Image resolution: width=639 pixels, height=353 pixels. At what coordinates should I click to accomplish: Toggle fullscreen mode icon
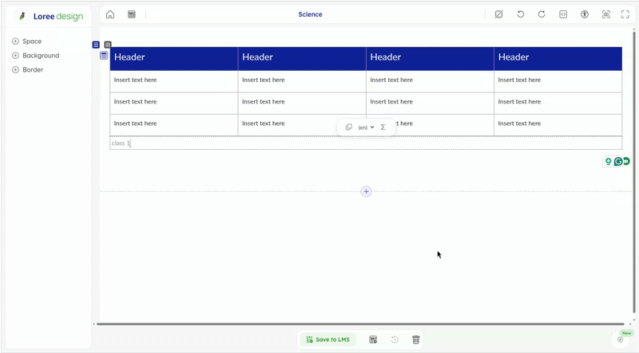pos(625,14)
